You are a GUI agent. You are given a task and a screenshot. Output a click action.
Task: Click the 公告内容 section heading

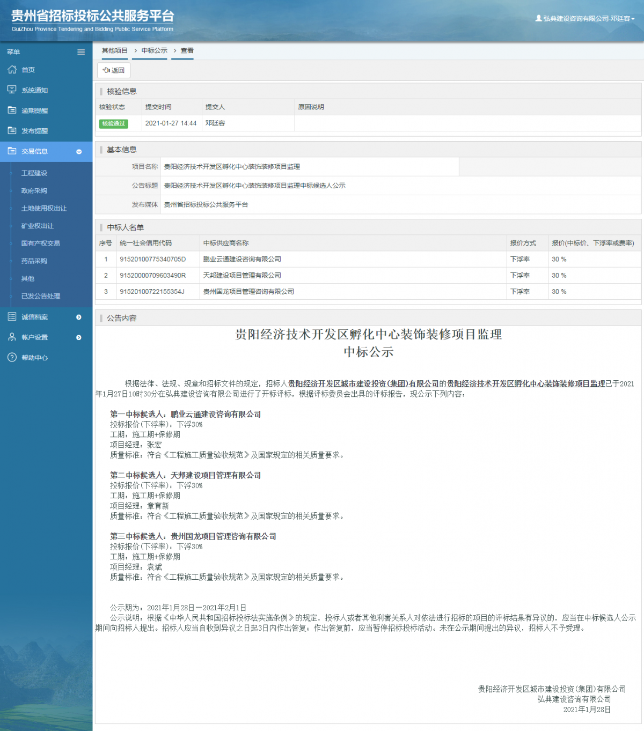[122, 318]
